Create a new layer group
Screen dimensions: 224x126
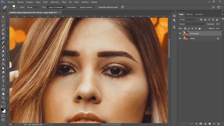pyautogui.click(x=210, y=124)
